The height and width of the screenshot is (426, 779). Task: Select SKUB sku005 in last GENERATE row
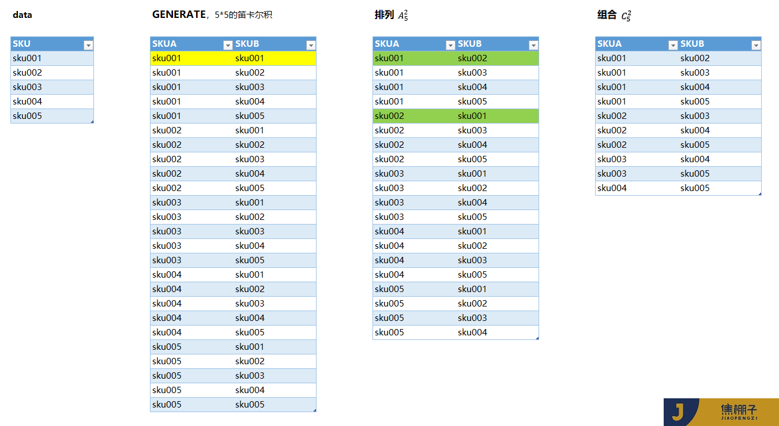(x=274, y=405)
